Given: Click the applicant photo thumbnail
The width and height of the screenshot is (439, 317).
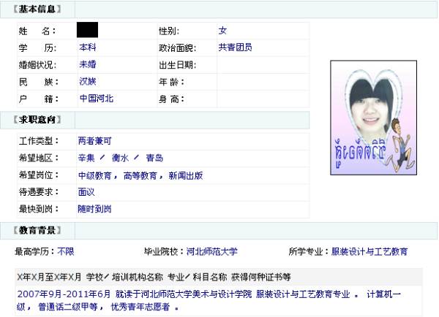Looking at the screenshot, I should coord(373,118).
